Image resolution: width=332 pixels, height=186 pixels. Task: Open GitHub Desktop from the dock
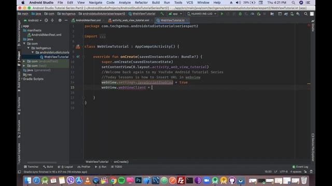[232, 180]
